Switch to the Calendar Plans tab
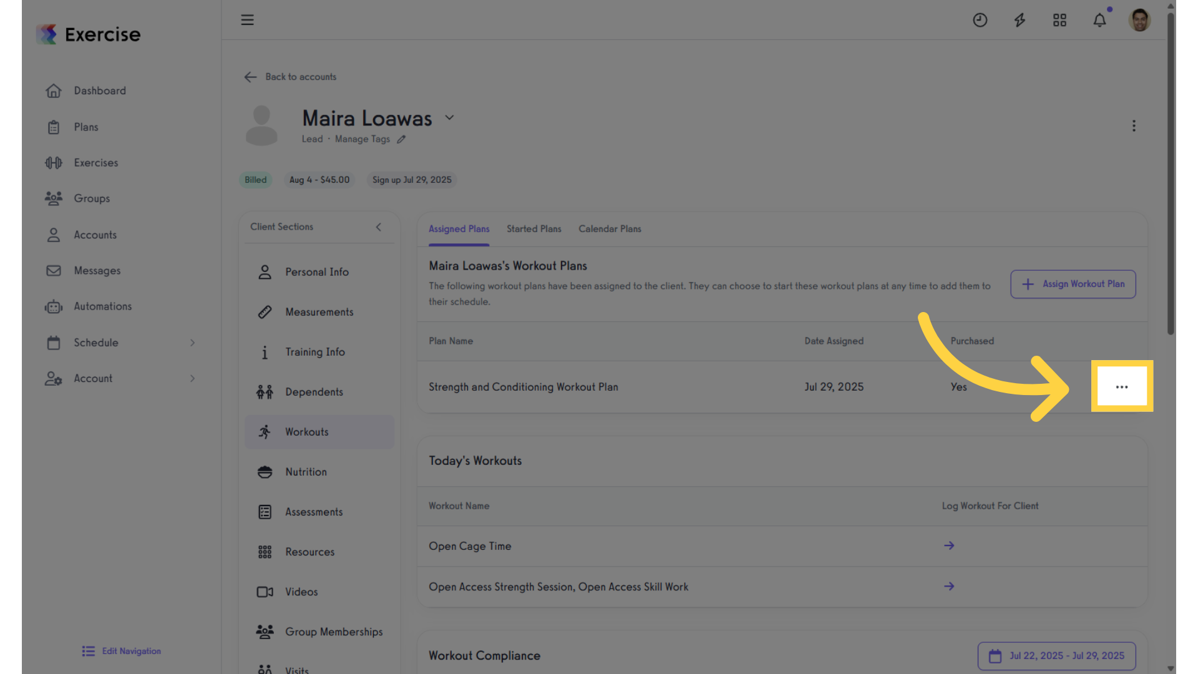 pos(610,229)
